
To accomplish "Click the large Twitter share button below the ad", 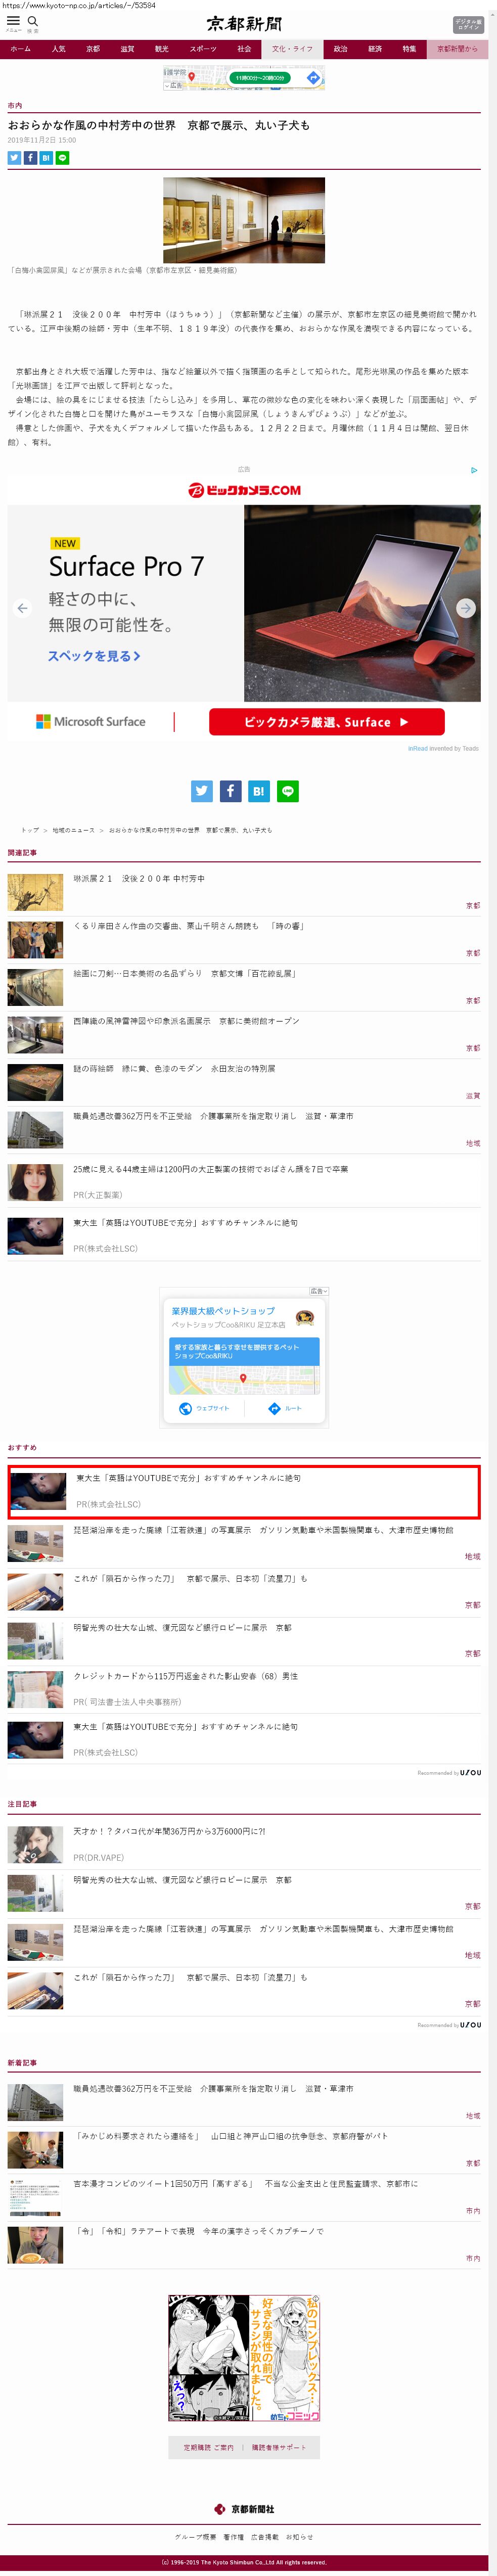I will click(x=202, y=791).
